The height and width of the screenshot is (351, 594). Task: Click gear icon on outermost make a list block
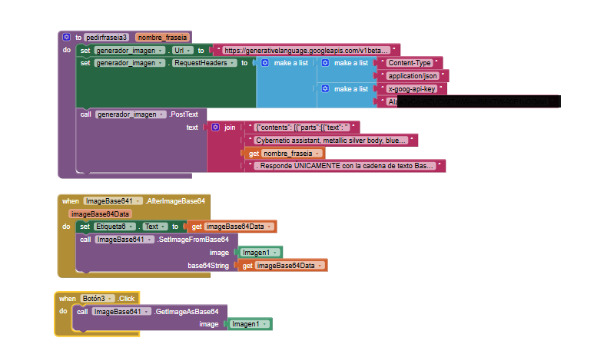(x=265, y=63)
